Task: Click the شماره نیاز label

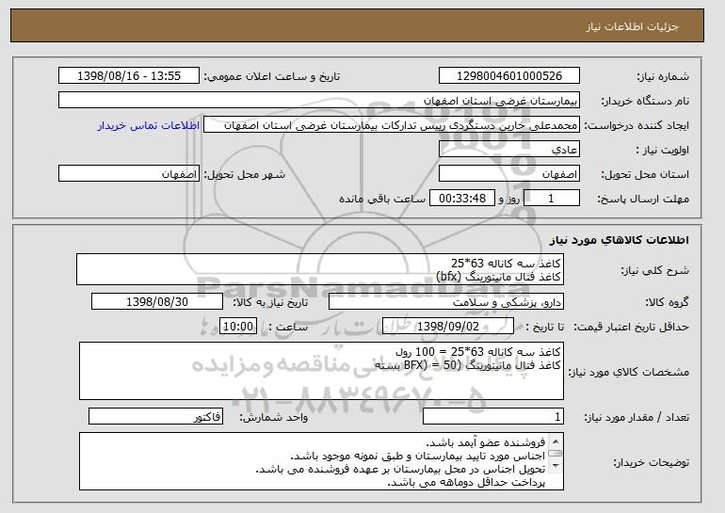Action: pyautogui.click(x=663, y=76)
